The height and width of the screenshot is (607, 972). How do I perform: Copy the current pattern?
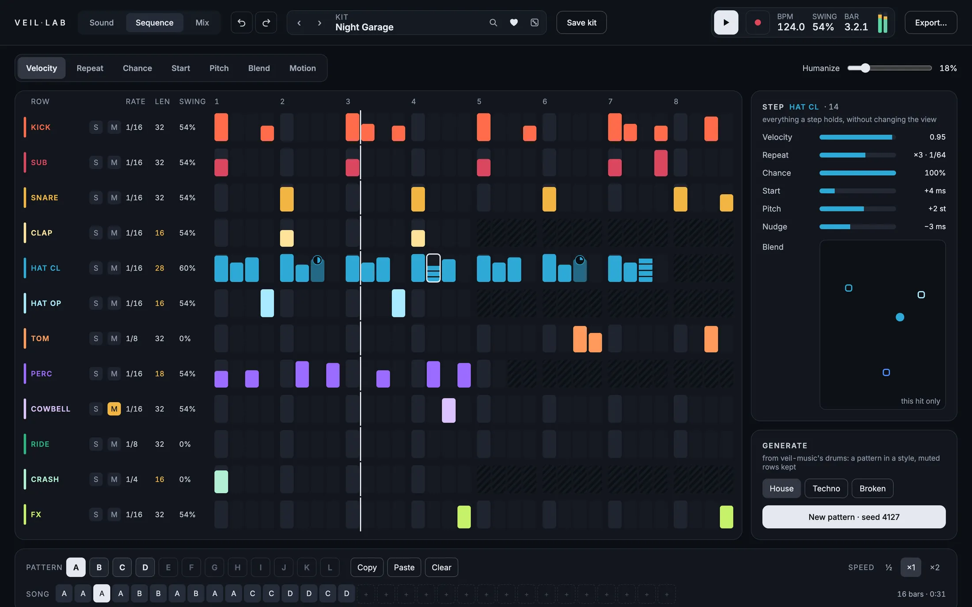[367, 567]
